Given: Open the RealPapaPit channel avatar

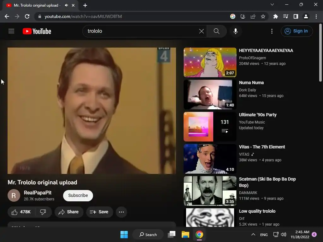Looking at the screenshot, I should 14,195.
